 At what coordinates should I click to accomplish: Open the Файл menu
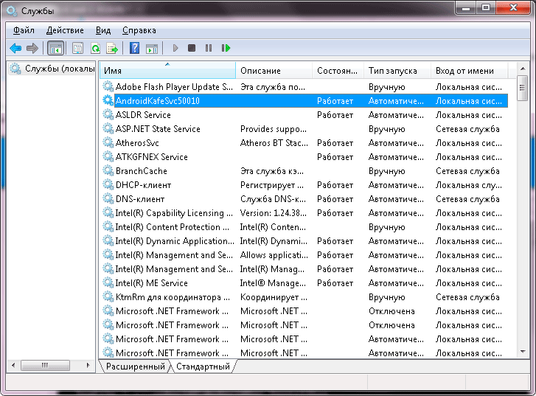[x=24, y=30]
